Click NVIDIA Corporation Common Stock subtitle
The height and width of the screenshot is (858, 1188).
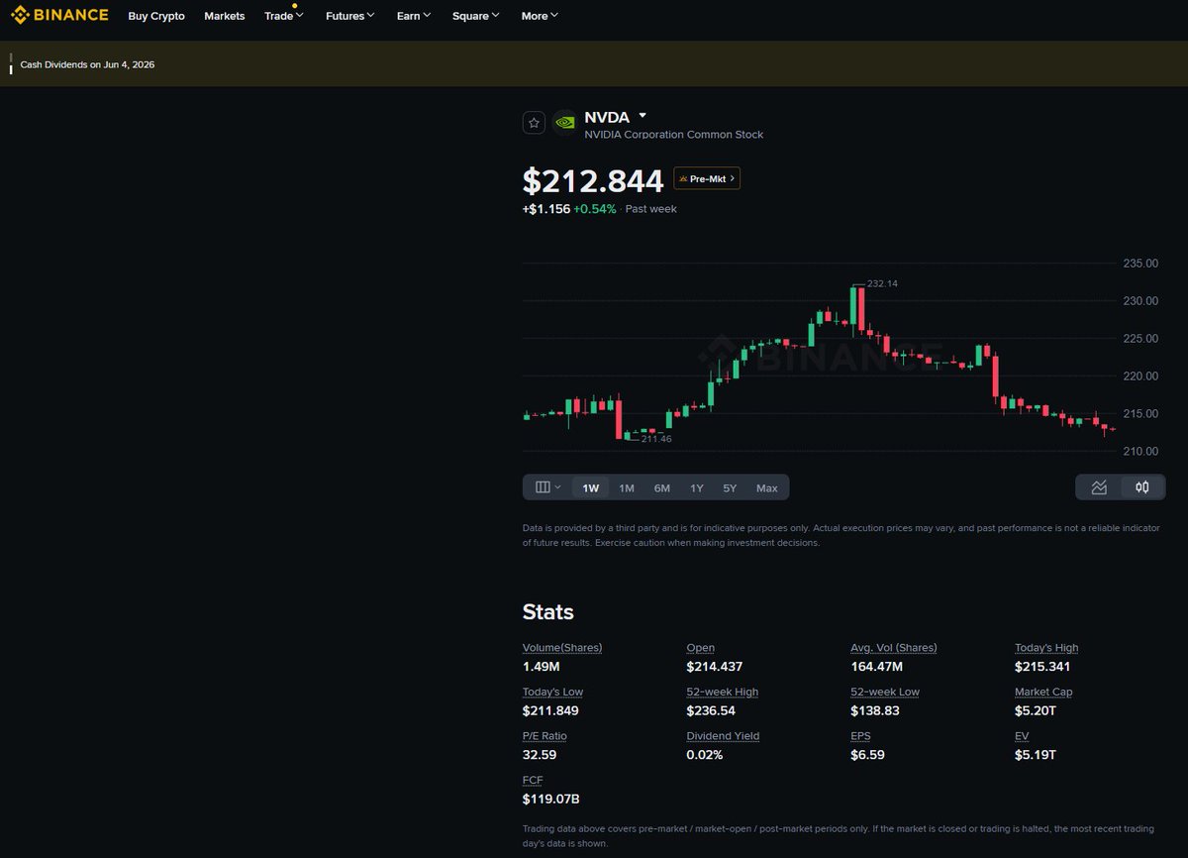(673, 135)
